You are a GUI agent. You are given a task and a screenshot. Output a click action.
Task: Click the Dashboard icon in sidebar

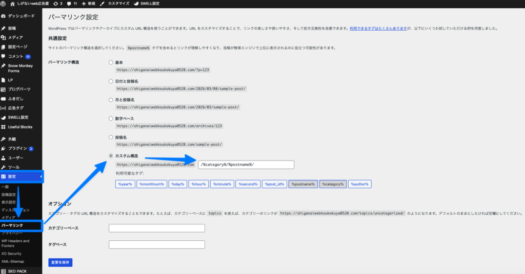[4, 16]
